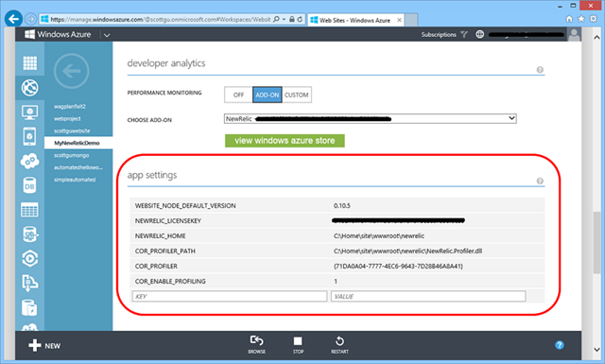Open Cloud Services gear-cloud icon
The image size is (605, 364).
(x=29, y=161)
